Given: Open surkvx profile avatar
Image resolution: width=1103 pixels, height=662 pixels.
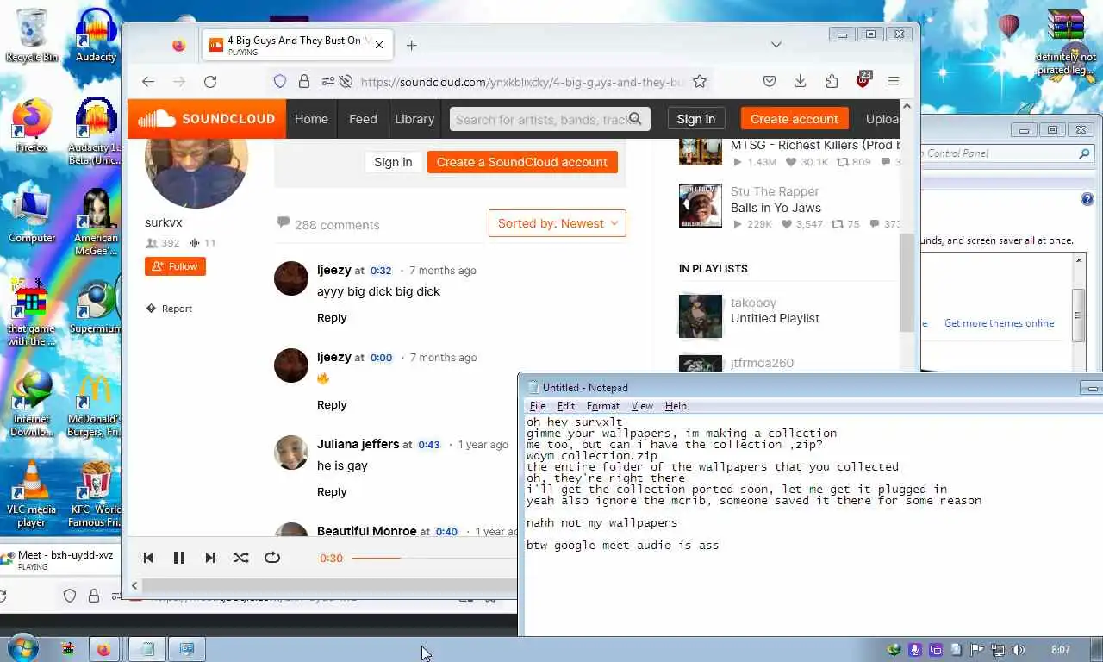Looking at the screenshot, I should (196, 169).
